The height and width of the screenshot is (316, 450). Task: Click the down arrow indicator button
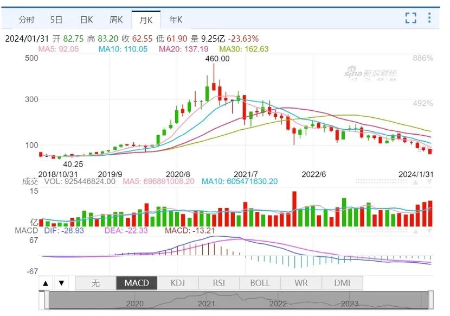coord(61,283)
